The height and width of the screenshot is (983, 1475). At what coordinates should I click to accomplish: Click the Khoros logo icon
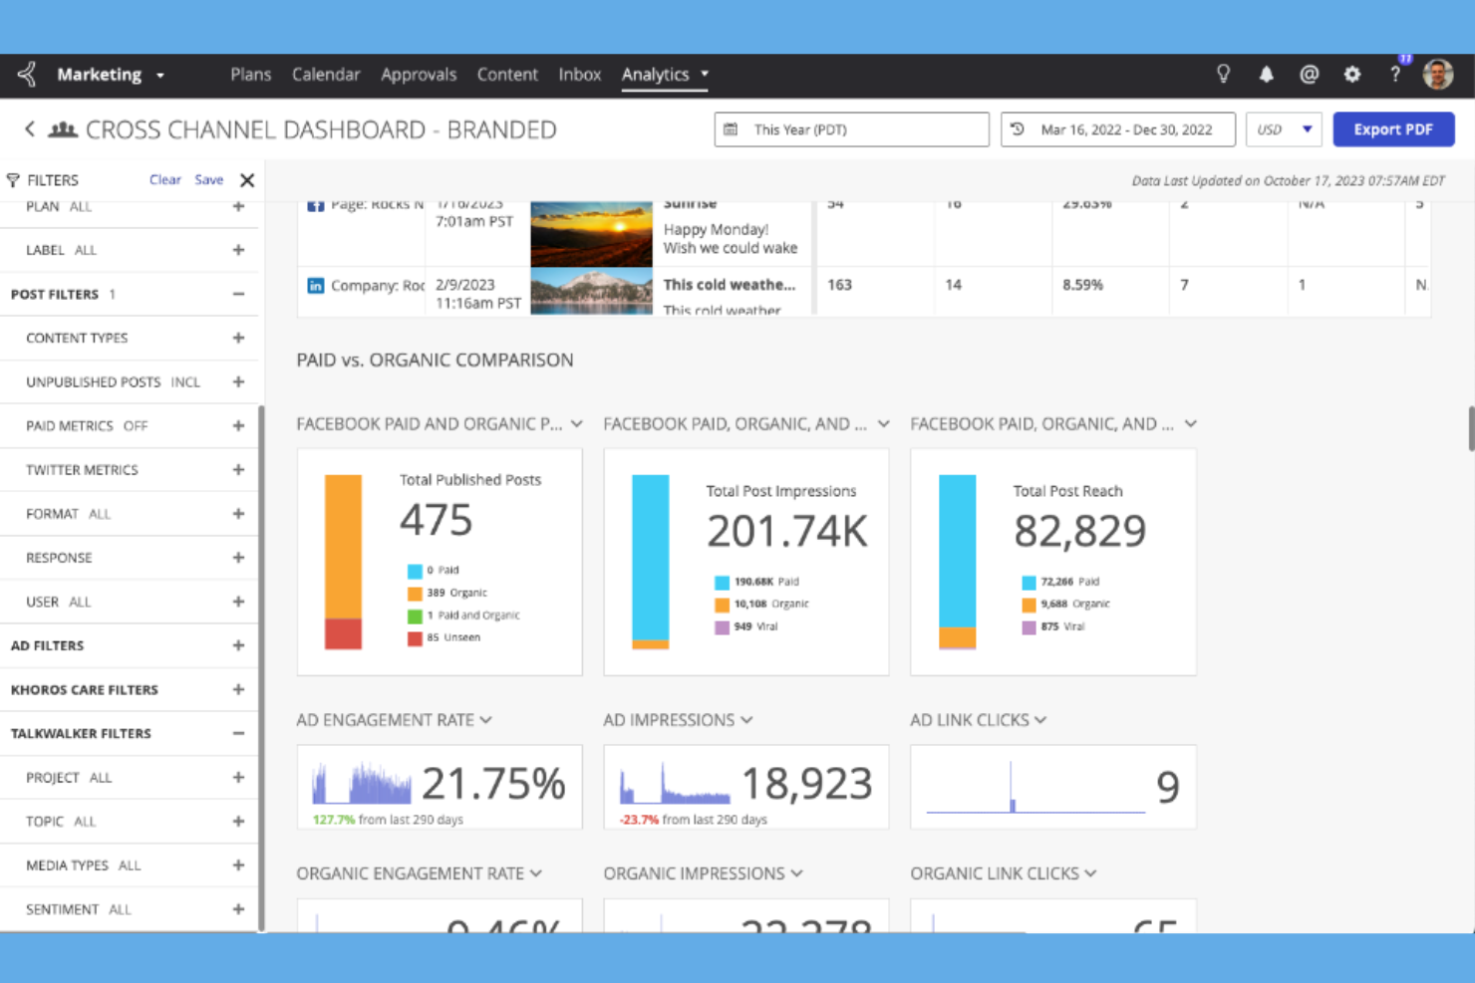pyautogui.click(x=27, y=74)
